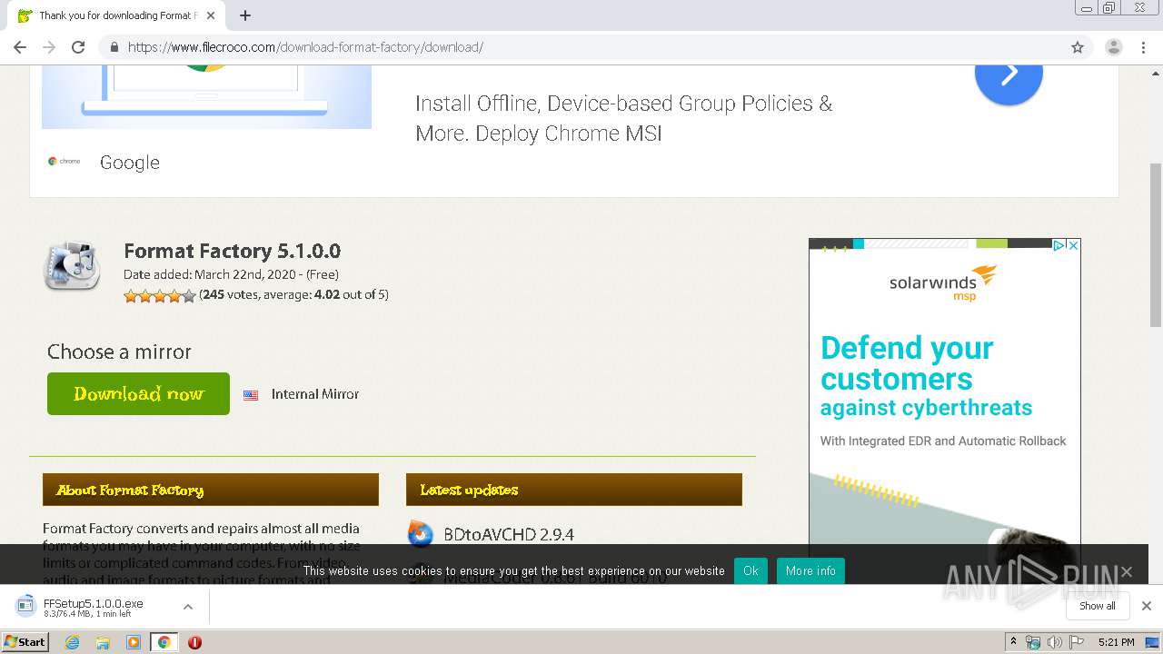Screen dimensions: 1163x654
Task: Click the Format Factory 5.1.0.0 title
Action: pos(232,251)
